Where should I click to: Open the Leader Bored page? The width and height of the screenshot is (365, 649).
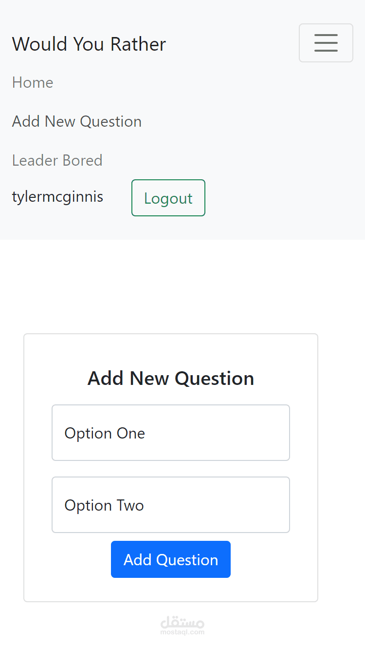click(57, 160)
